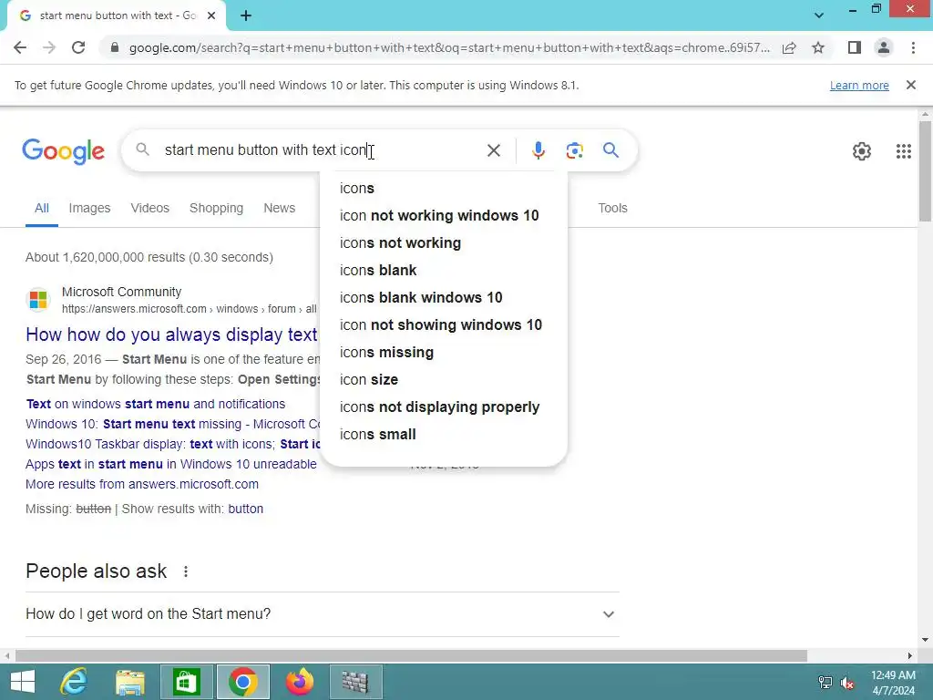Image resolution: width=933 pixels, height=700 pixels.
Task: Dismiss the Chrome update notice
Action: tap(910, 85)
